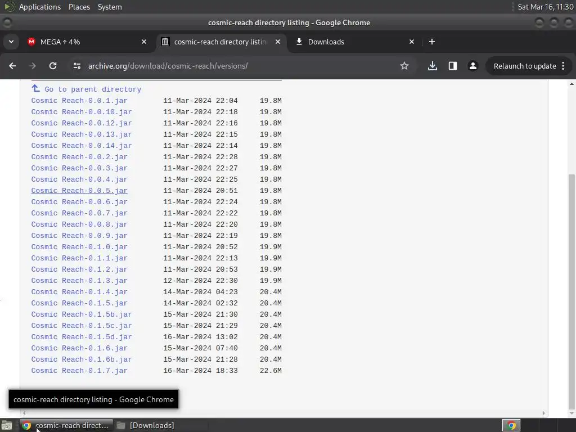Download Cosmic Reach-0.1.5c.jar
The width and height of the screenshot is (576, 432).
click(81, 326)
